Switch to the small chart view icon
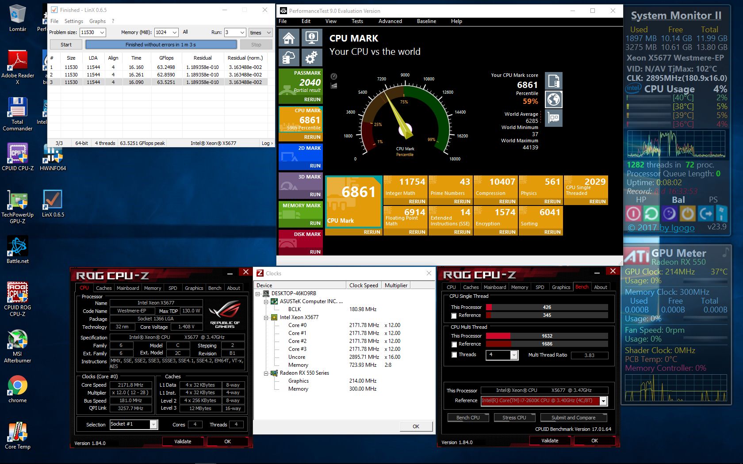 click(x=334, y=85)
